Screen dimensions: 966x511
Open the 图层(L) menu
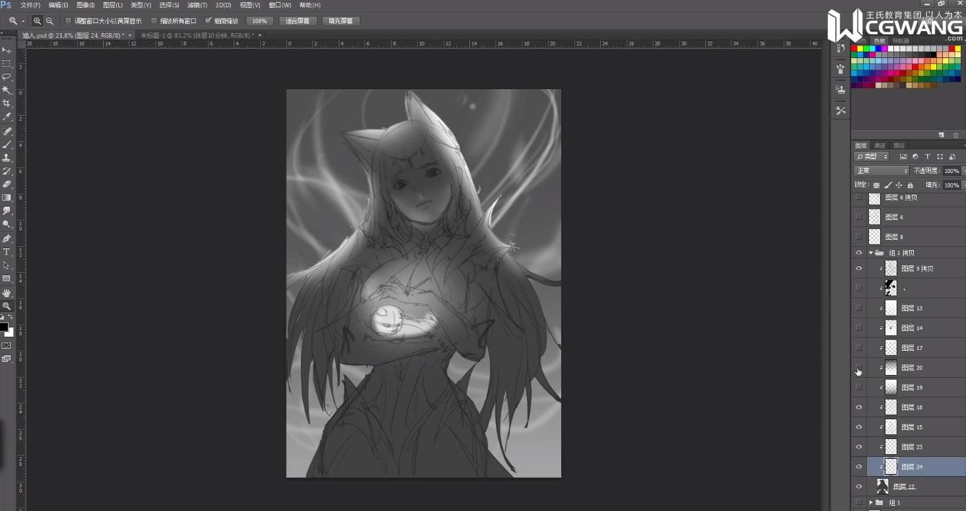(x=113, y=5)
